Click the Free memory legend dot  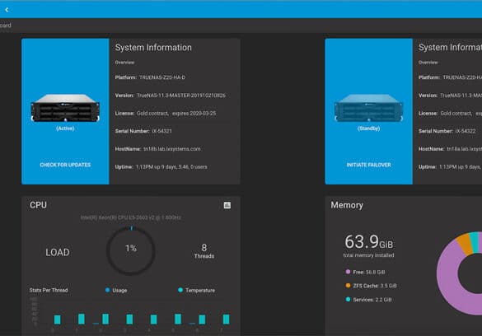click(348, 272)
